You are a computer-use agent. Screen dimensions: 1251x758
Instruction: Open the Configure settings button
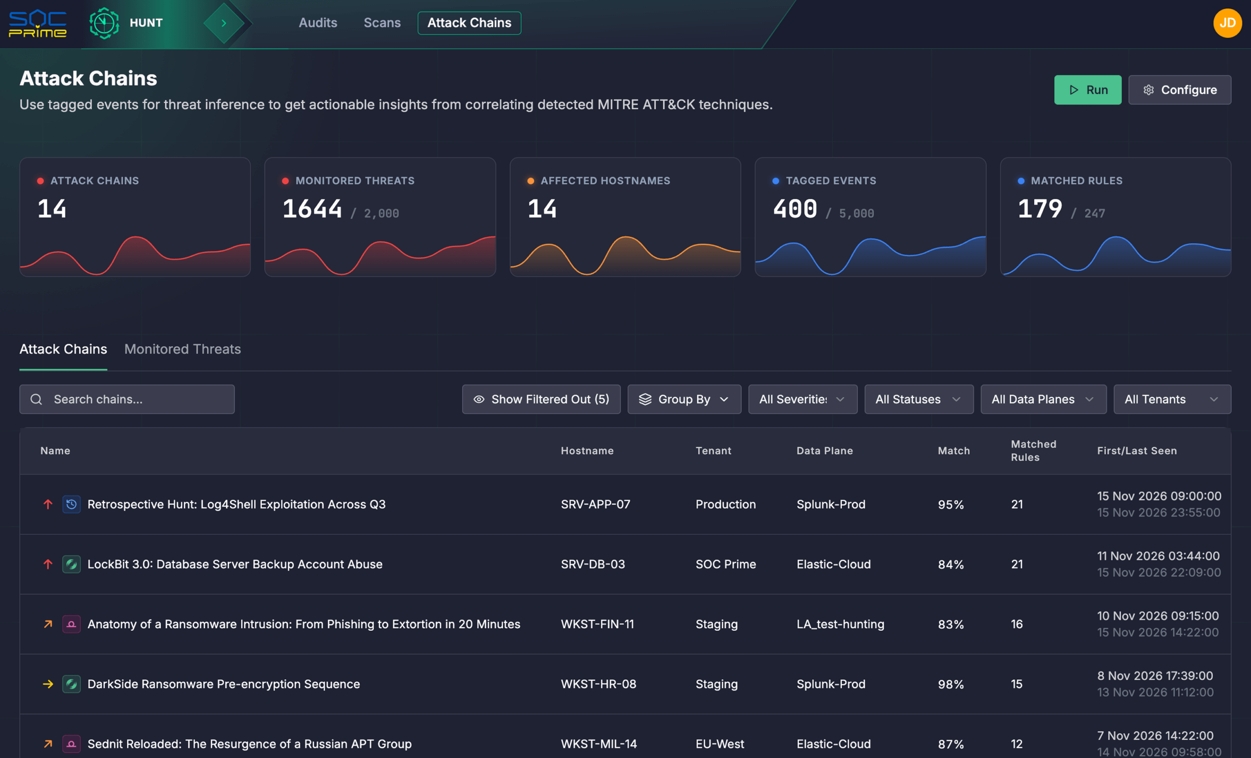click(1180, 90)
